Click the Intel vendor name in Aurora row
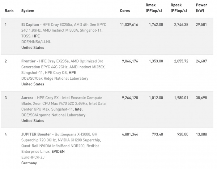Image resolution: width=217 pixels, height=169 pixels. click(78, 109)
